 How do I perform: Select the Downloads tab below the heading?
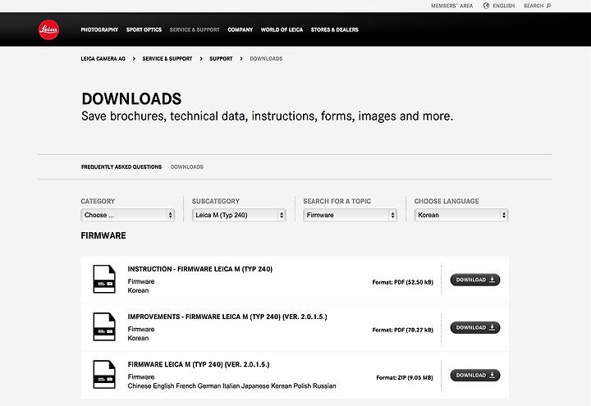(x=187, y=167)
